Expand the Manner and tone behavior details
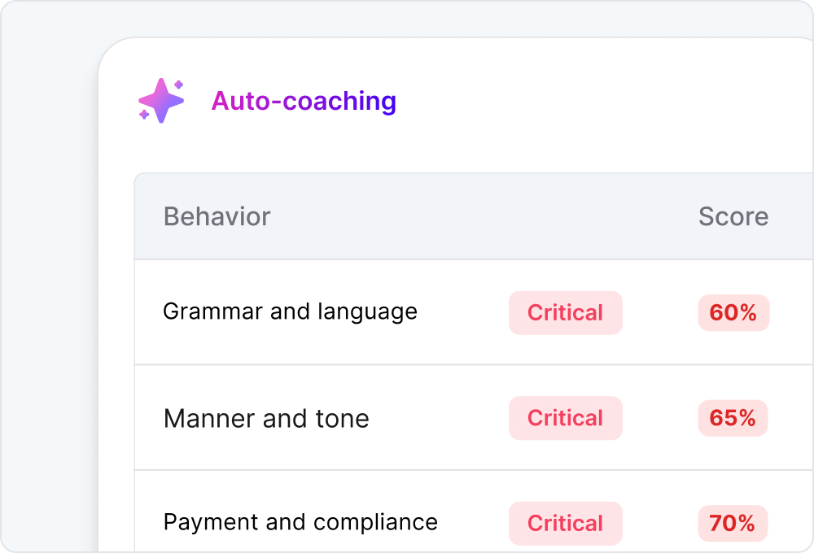The height and width of the screenshot is (553, 814). point(266,418)
